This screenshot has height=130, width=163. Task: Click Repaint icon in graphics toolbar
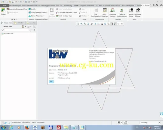coord(88,24)
